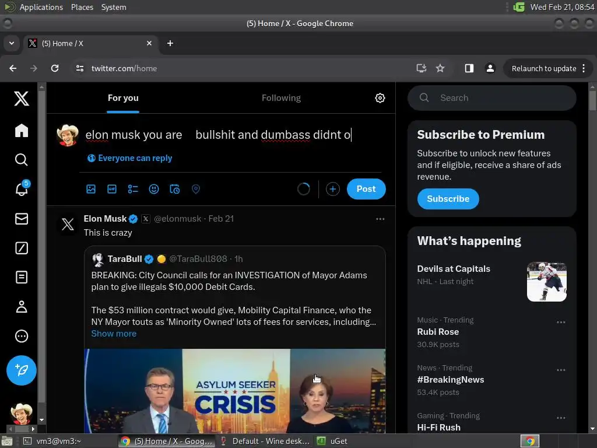Change 'Everyone can reply' setting
Viewport: 597px width, 448px height.
click(129, 158)
